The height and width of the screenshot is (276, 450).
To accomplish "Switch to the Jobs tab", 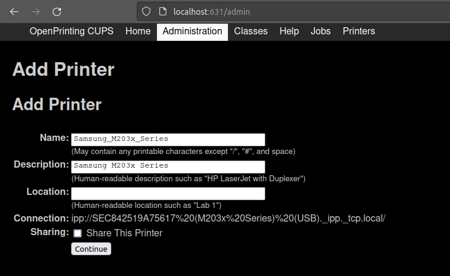I will point(320,31).
